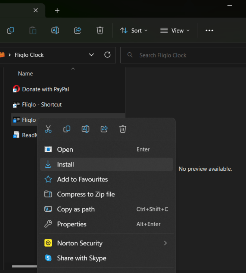
Task: Open the Sort dropdown menu
Action: coord(134,31)
